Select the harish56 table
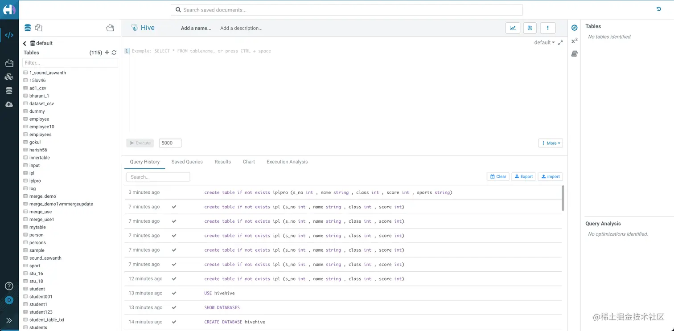Viewport: 674px width, 331px height. [38, 150]
